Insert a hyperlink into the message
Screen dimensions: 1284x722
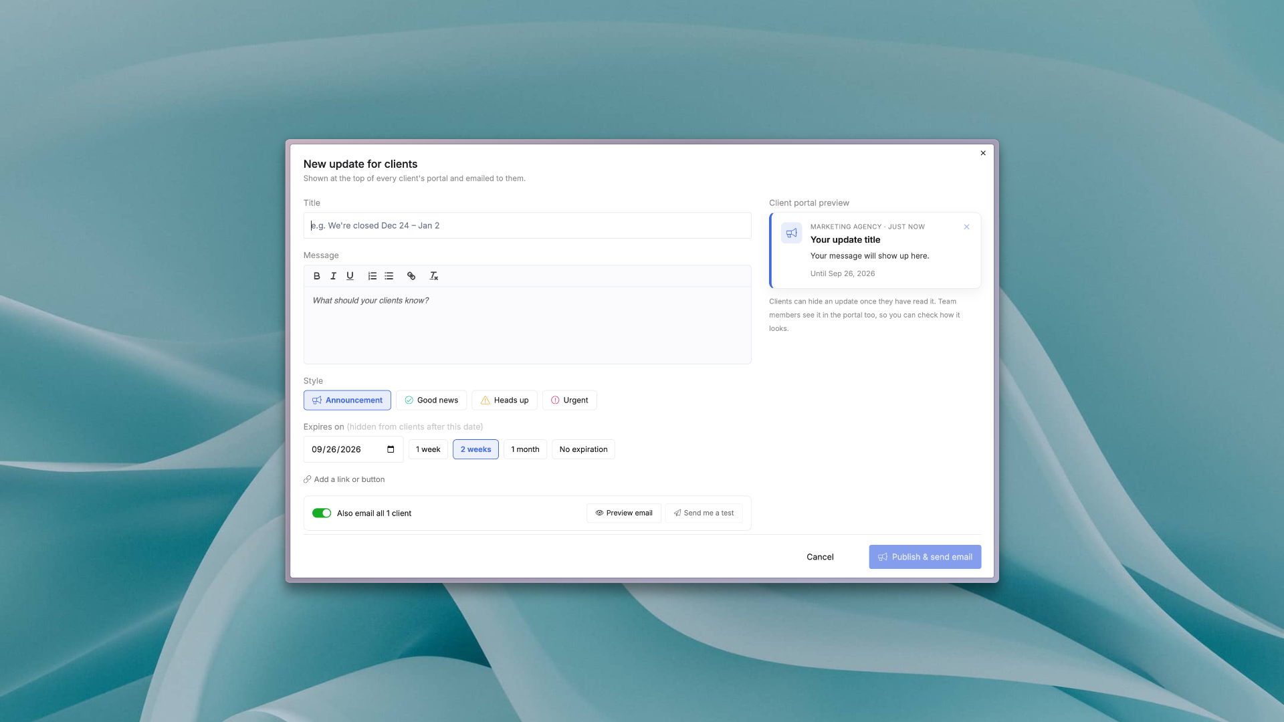[411, 276]
